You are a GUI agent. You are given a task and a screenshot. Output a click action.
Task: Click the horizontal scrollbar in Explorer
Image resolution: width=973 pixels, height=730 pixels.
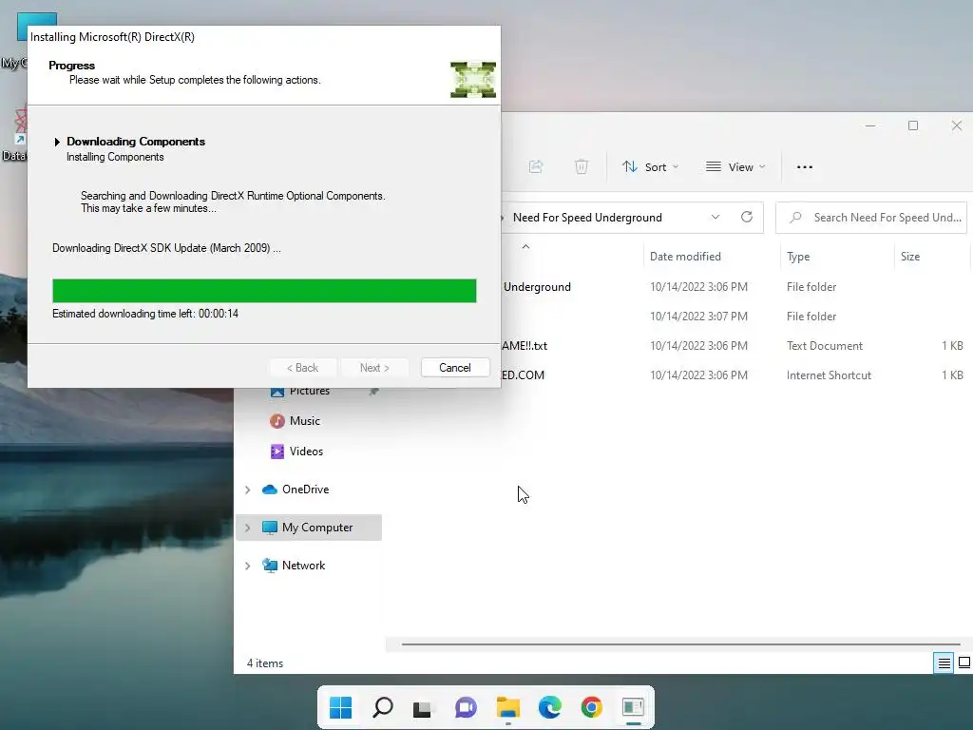click(x=680, y=644)
